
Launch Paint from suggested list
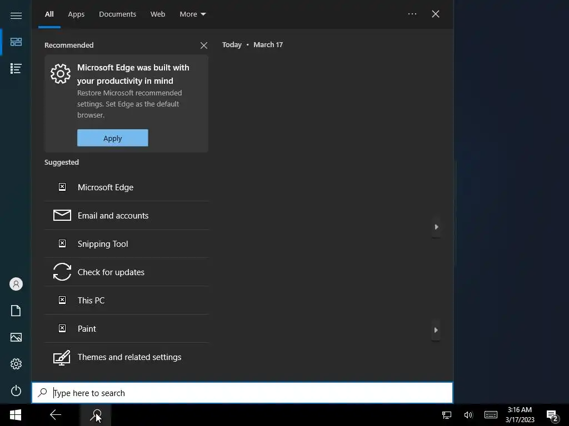[x=127, y=328]
